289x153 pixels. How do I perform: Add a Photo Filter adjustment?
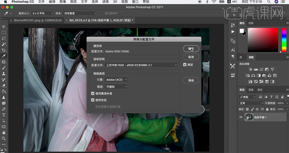(x=264, y=75)
